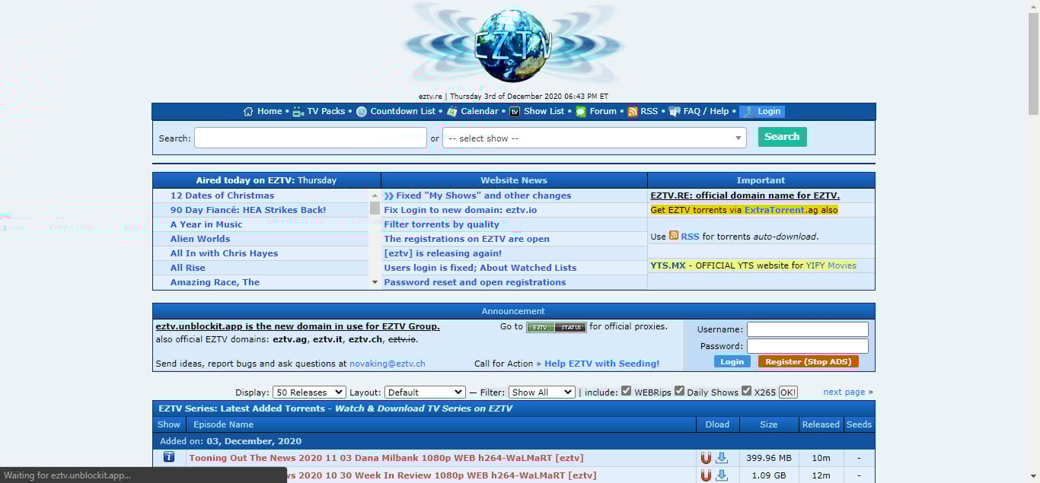
Task: Click the Username input field
Action: 807,329
